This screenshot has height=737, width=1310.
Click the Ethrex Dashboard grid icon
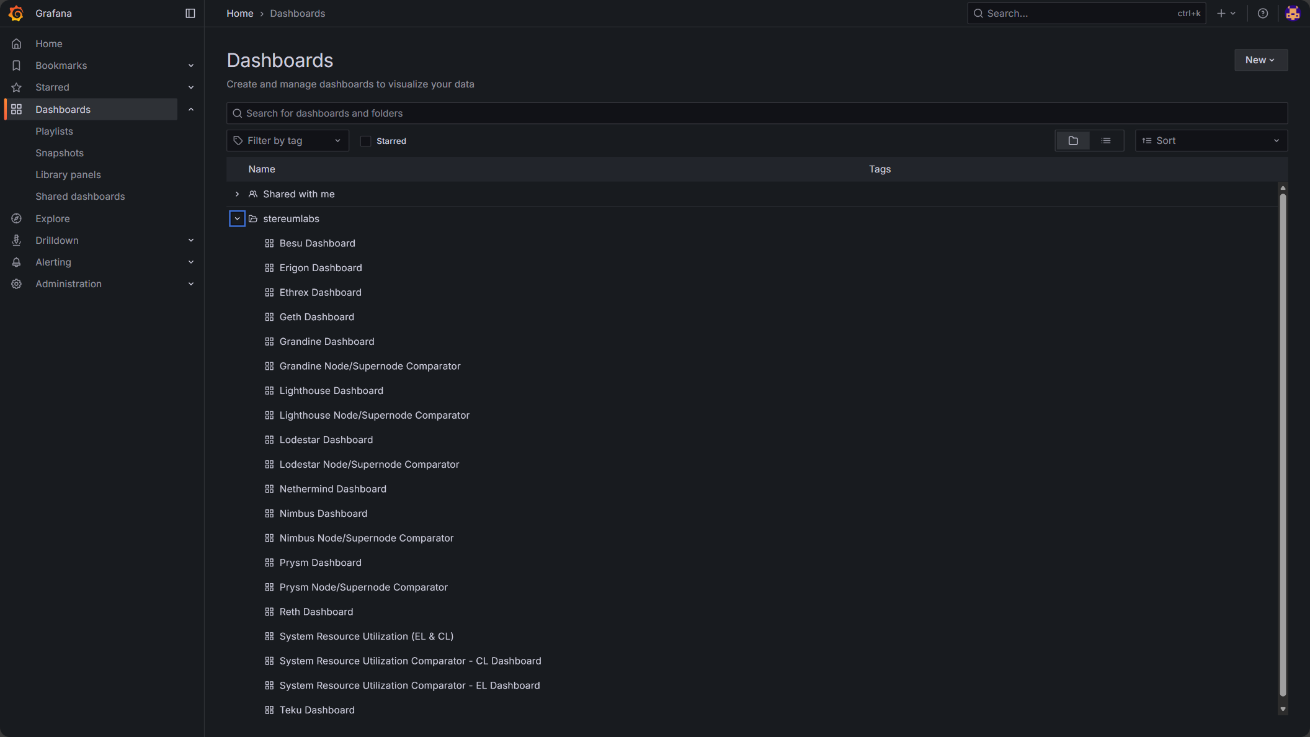click(269, 292)
